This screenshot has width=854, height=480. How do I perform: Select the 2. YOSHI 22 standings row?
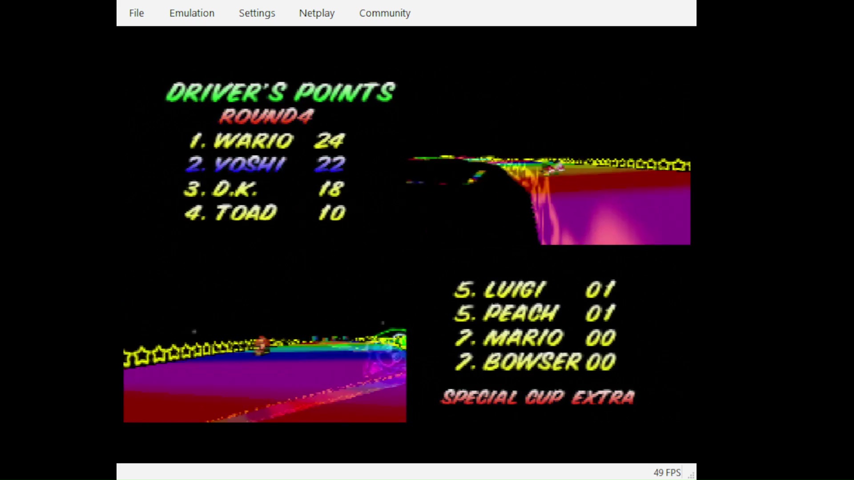click(266, 164)
